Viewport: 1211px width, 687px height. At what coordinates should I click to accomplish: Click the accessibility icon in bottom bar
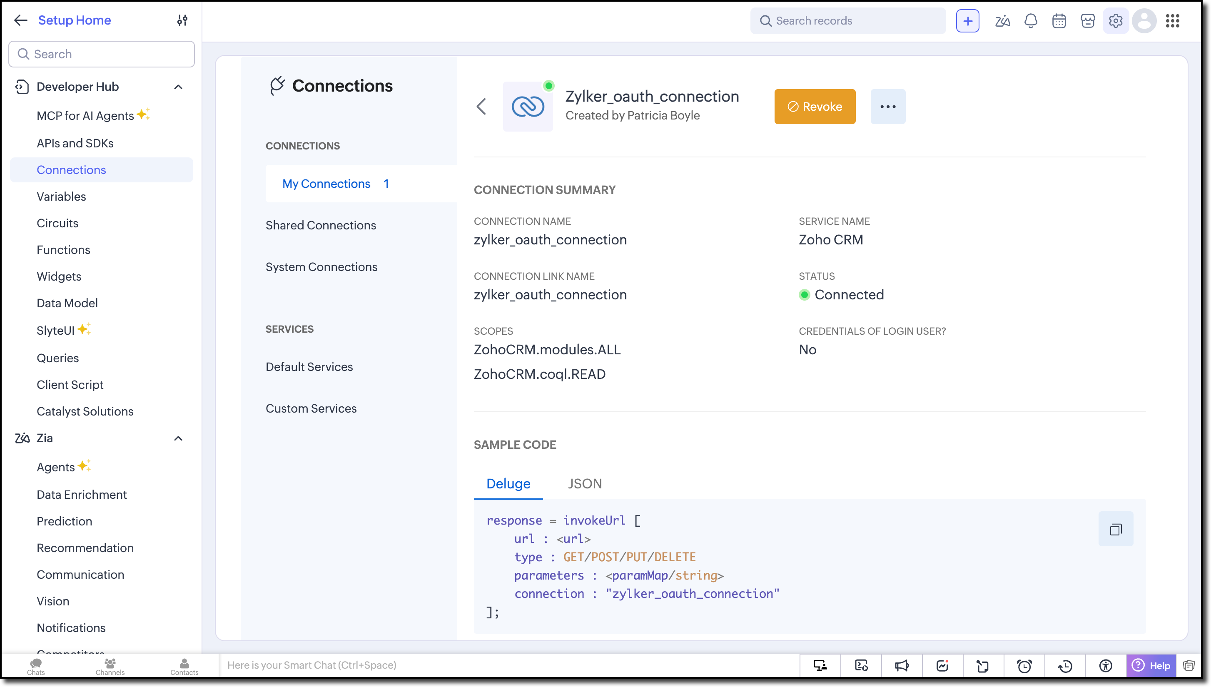pos(1106,666)
